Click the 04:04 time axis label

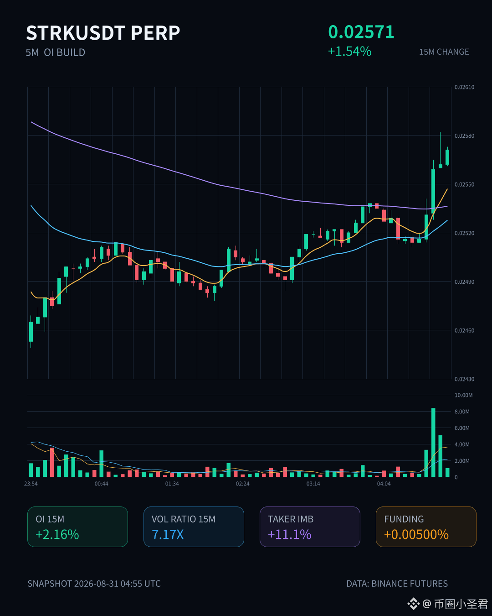(384, 484)
